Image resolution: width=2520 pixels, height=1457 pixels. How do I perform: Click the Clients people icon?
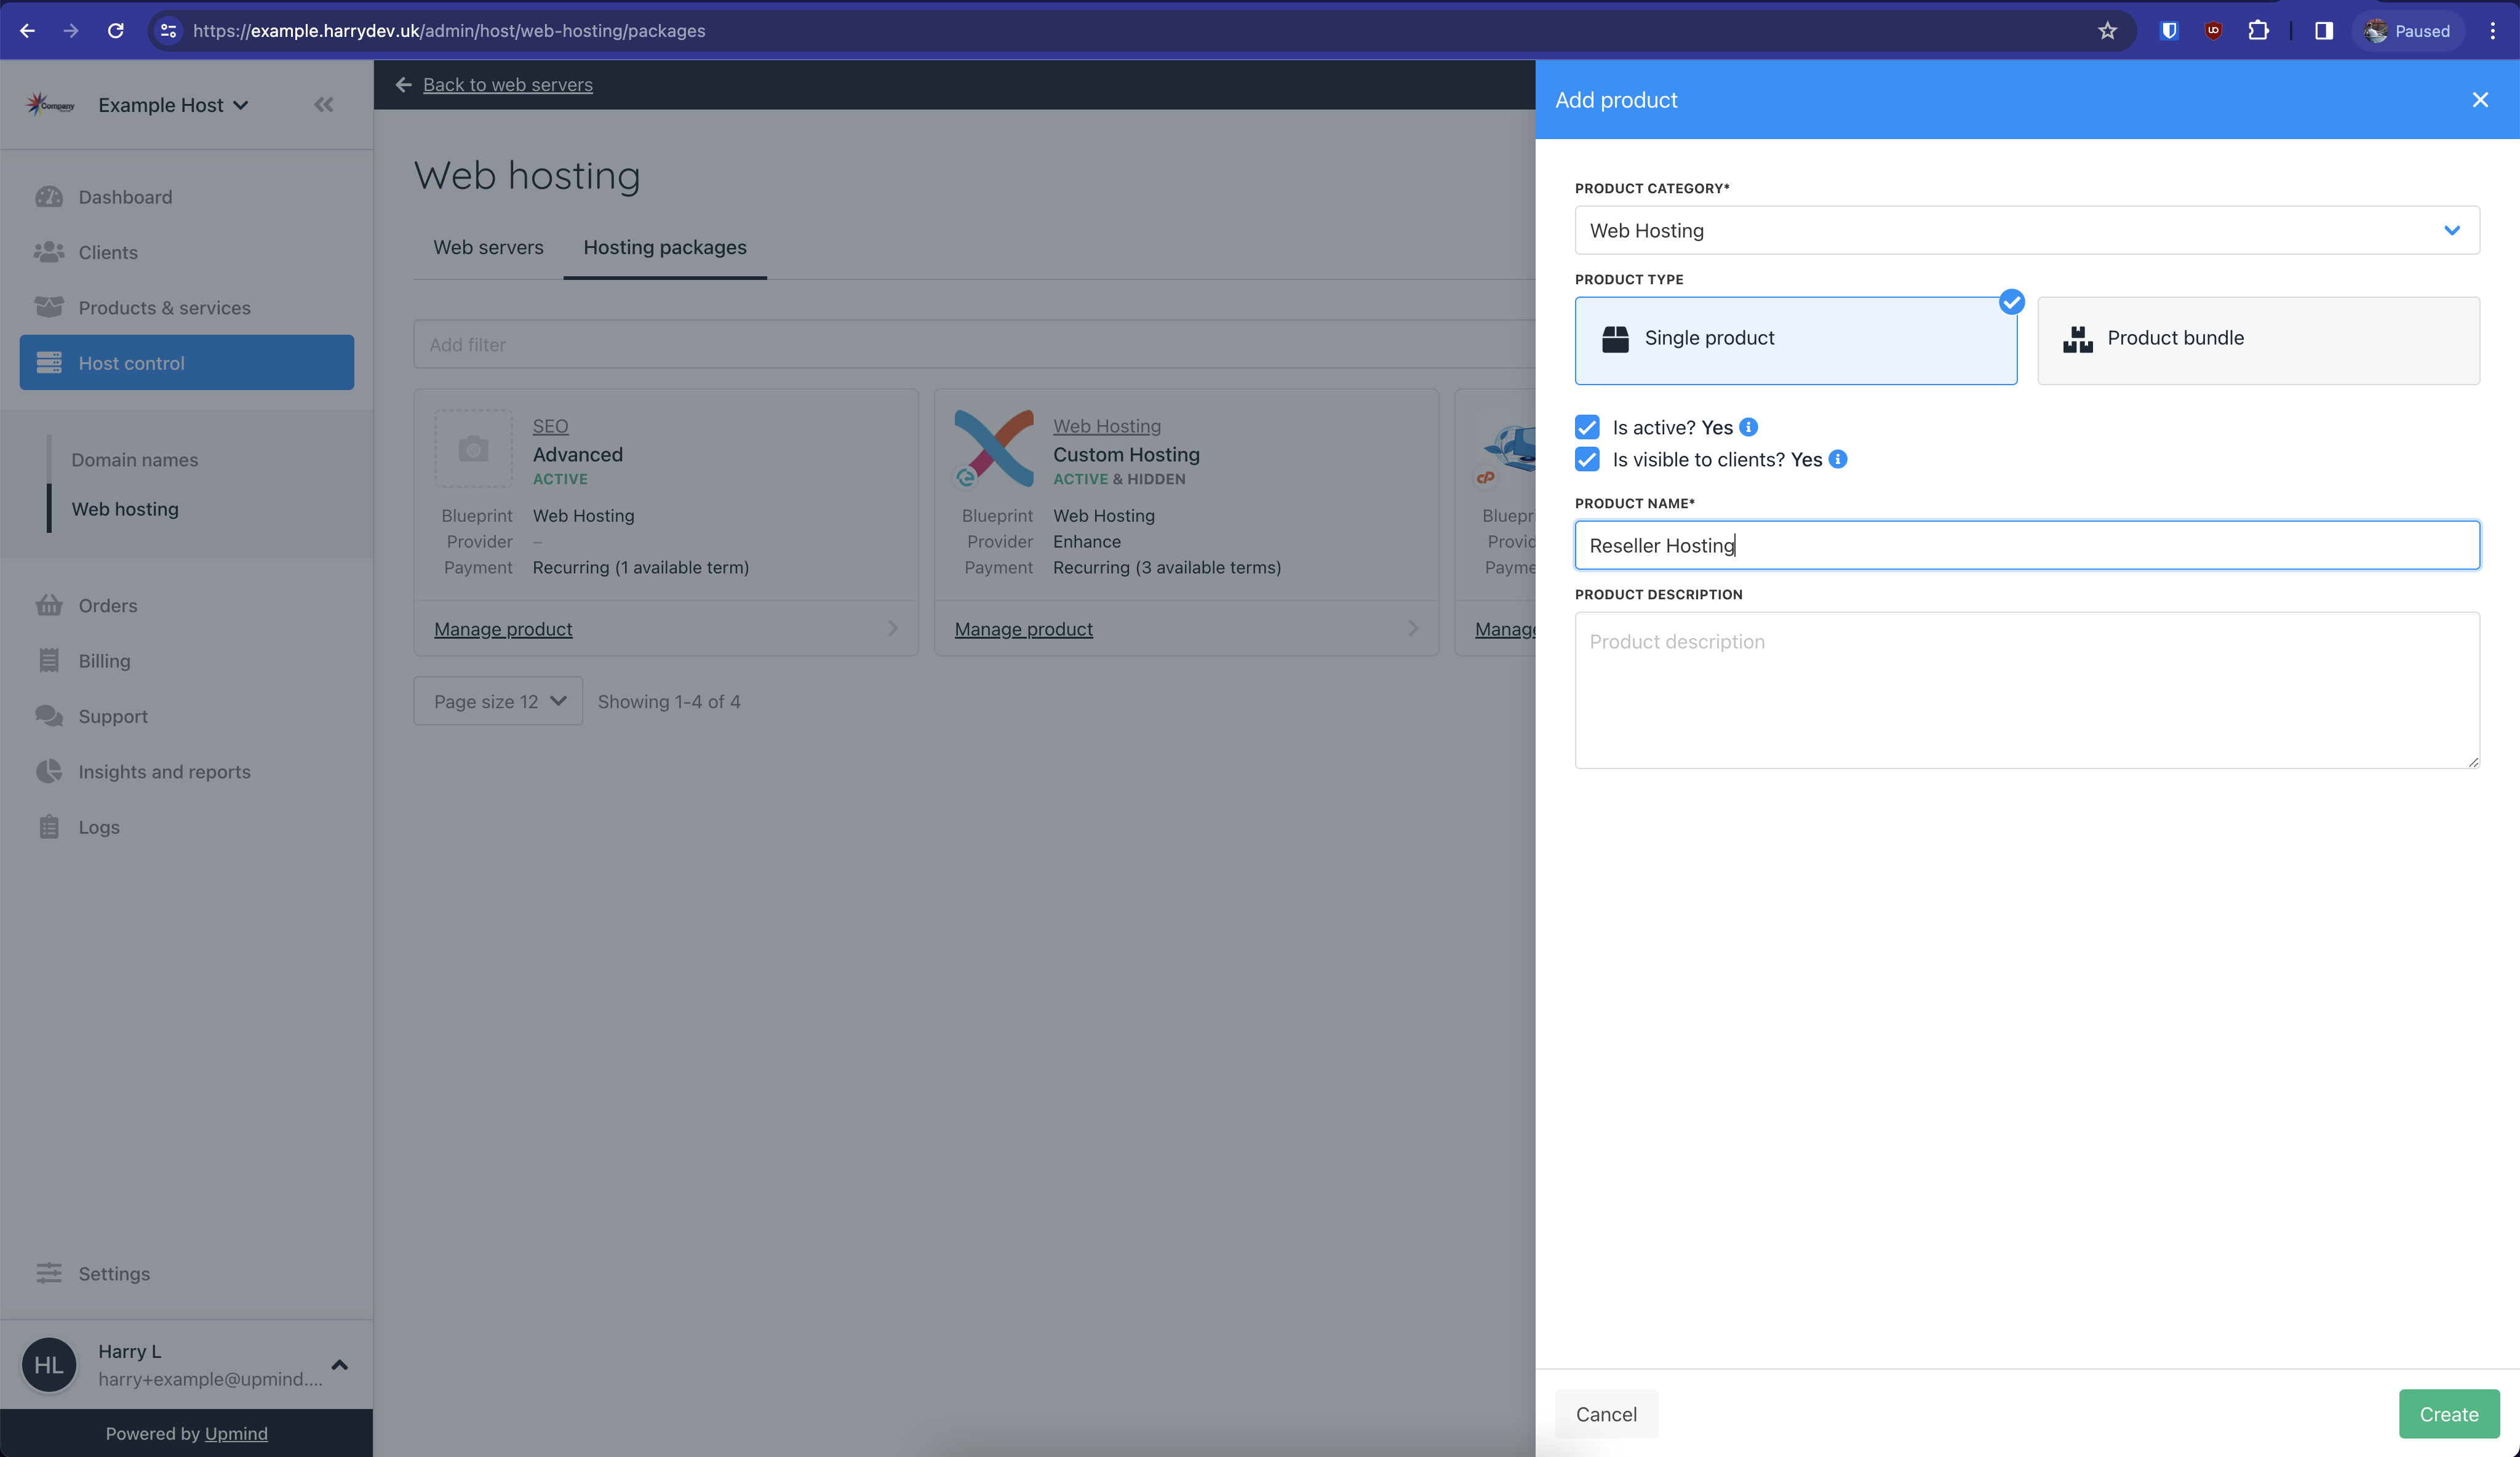pyautogui.click(x=49, y=252)
